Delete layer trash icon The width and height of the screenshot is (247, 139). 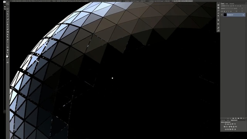[244, 119]
